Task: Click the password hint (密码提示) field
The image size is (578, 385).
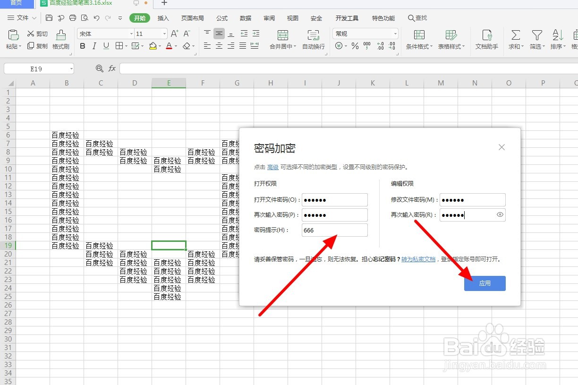Action: (x=334, y=230)
